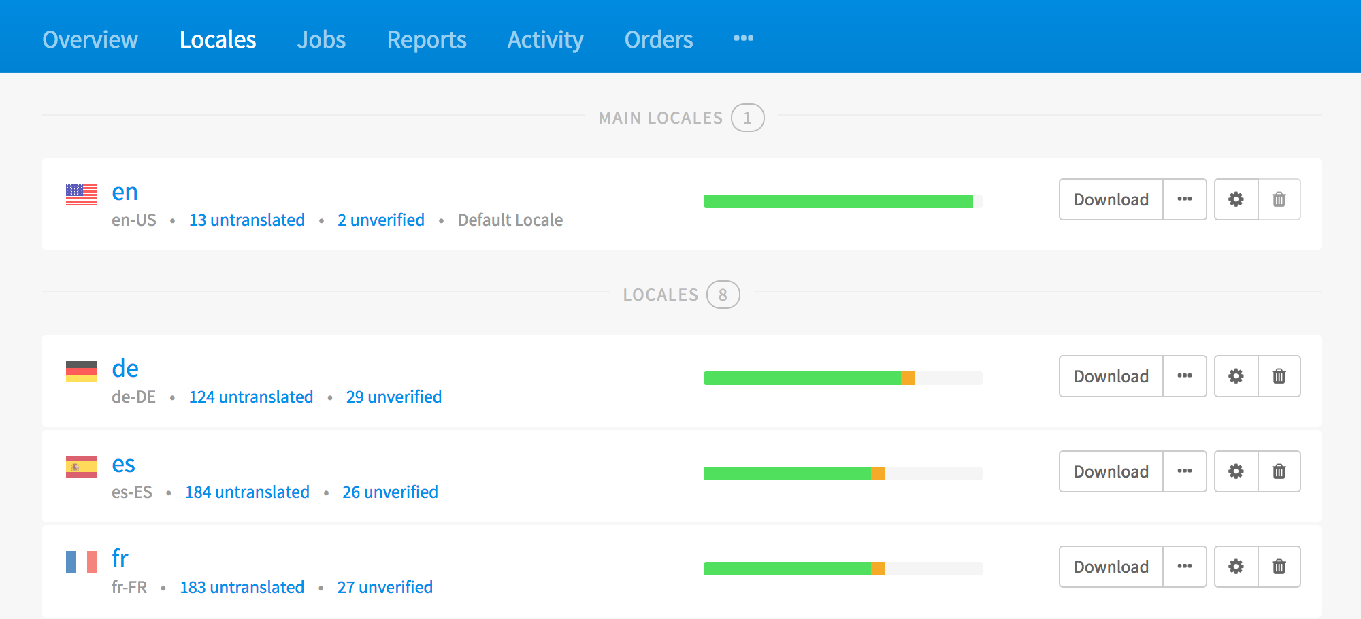The image size is (1361, 619).
Task: Download the es locale file
Action: pyautogui.click(x=1111, y=471)
